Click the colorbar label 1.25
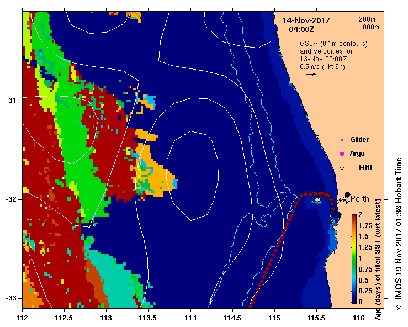Image resolution: width=408 pixels, height=327 pixels. click(x=365, y=247)
